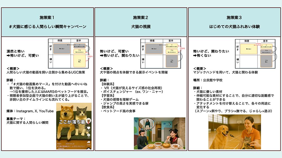Click the gray 怖くない box in first diagram
The width and height of the screenshot is (282, 158).
click(62, 48)
